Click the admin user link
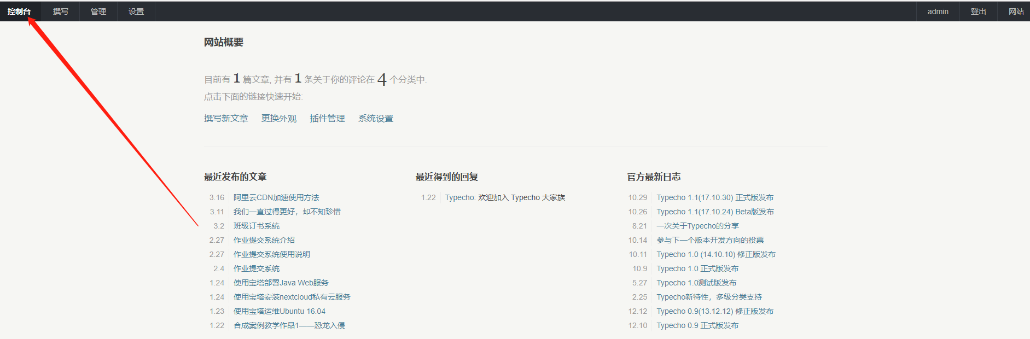 (x=938, y=11)
